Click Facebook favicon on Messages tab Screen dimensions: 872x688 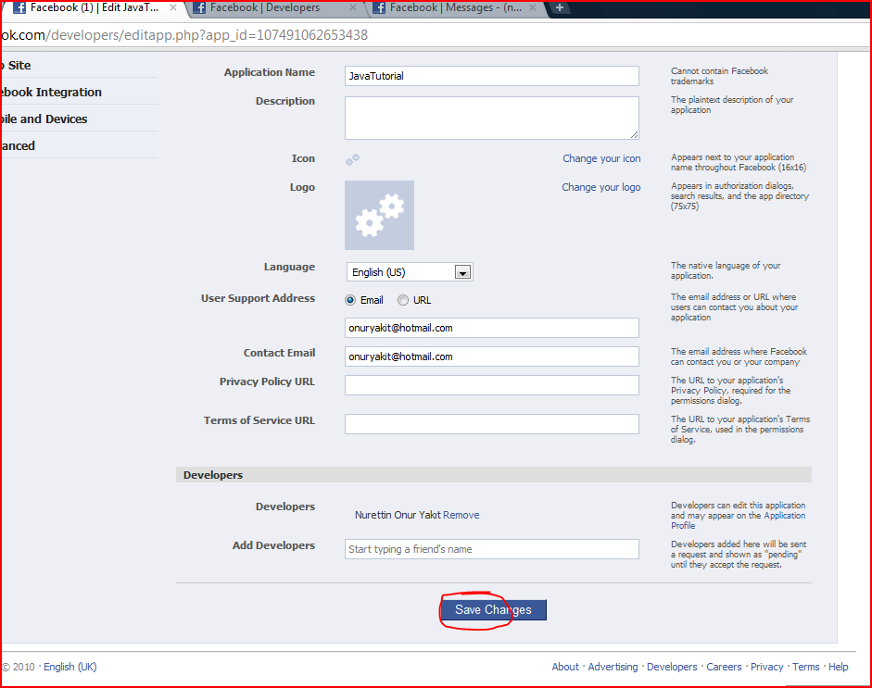pos(379,7)
